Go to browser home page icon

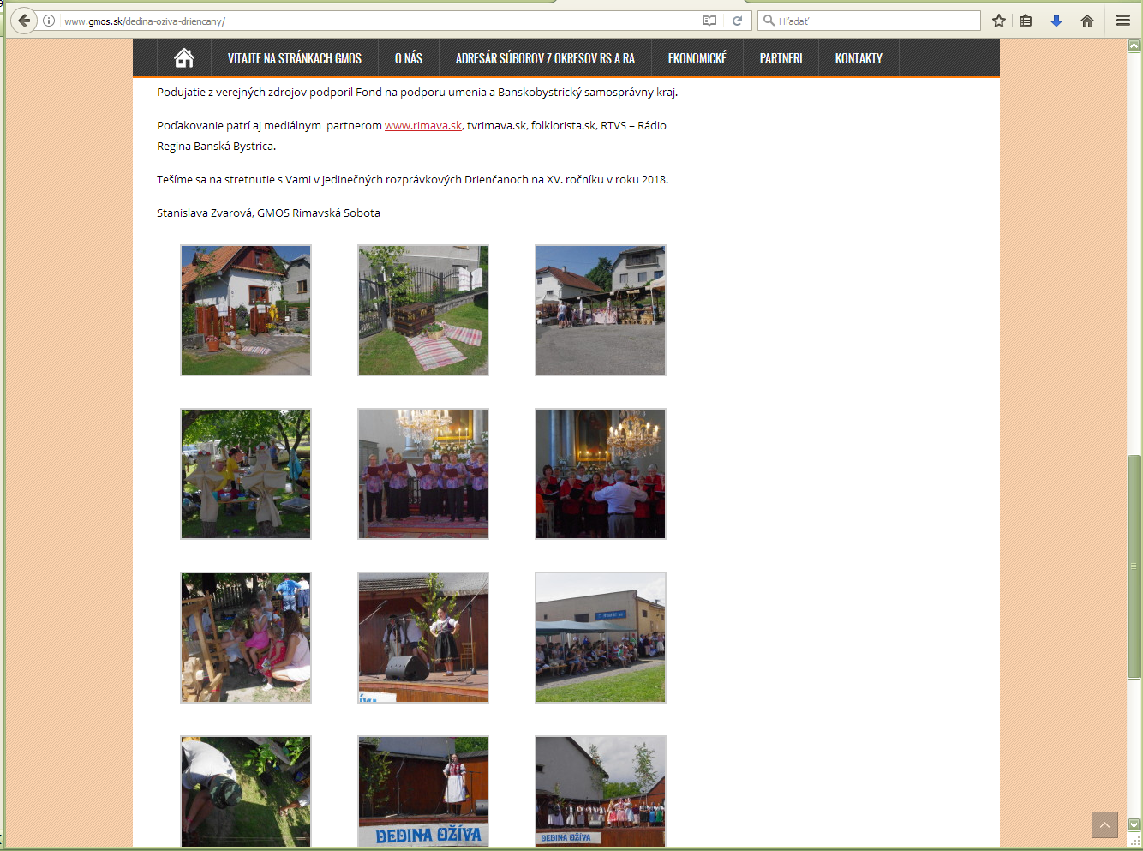pos(1087,21)
